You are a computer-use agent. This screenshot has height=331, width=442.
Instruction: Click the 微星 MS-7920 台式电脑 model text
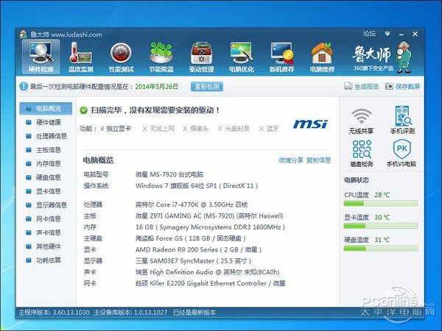pos(169,174)
